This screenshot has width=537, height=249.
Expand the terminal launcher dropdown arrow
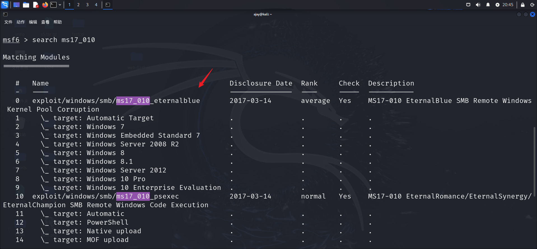click(60, 5)
